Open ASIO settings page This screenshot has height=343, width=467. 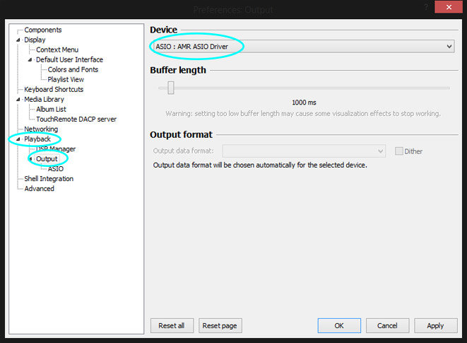(55, 169)
